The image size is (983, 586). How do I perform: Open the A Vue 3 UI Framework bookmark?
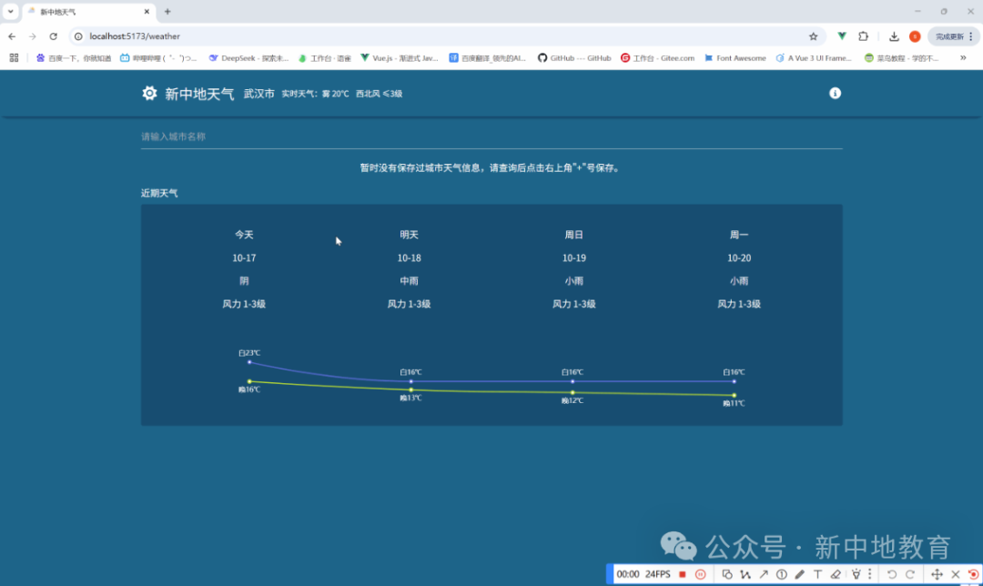click(813, 57)
